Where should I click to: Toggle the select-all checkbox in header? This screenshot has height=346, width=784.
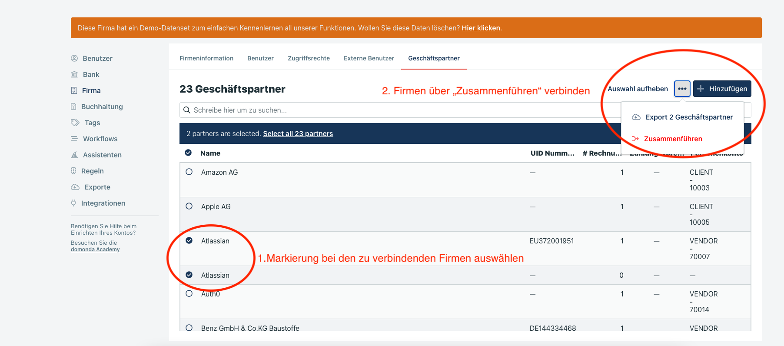tap(188, 153)
